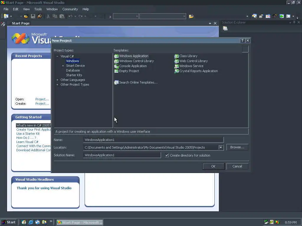
Task: Open Properties Window toolbar icon
Action: point(261,16)
